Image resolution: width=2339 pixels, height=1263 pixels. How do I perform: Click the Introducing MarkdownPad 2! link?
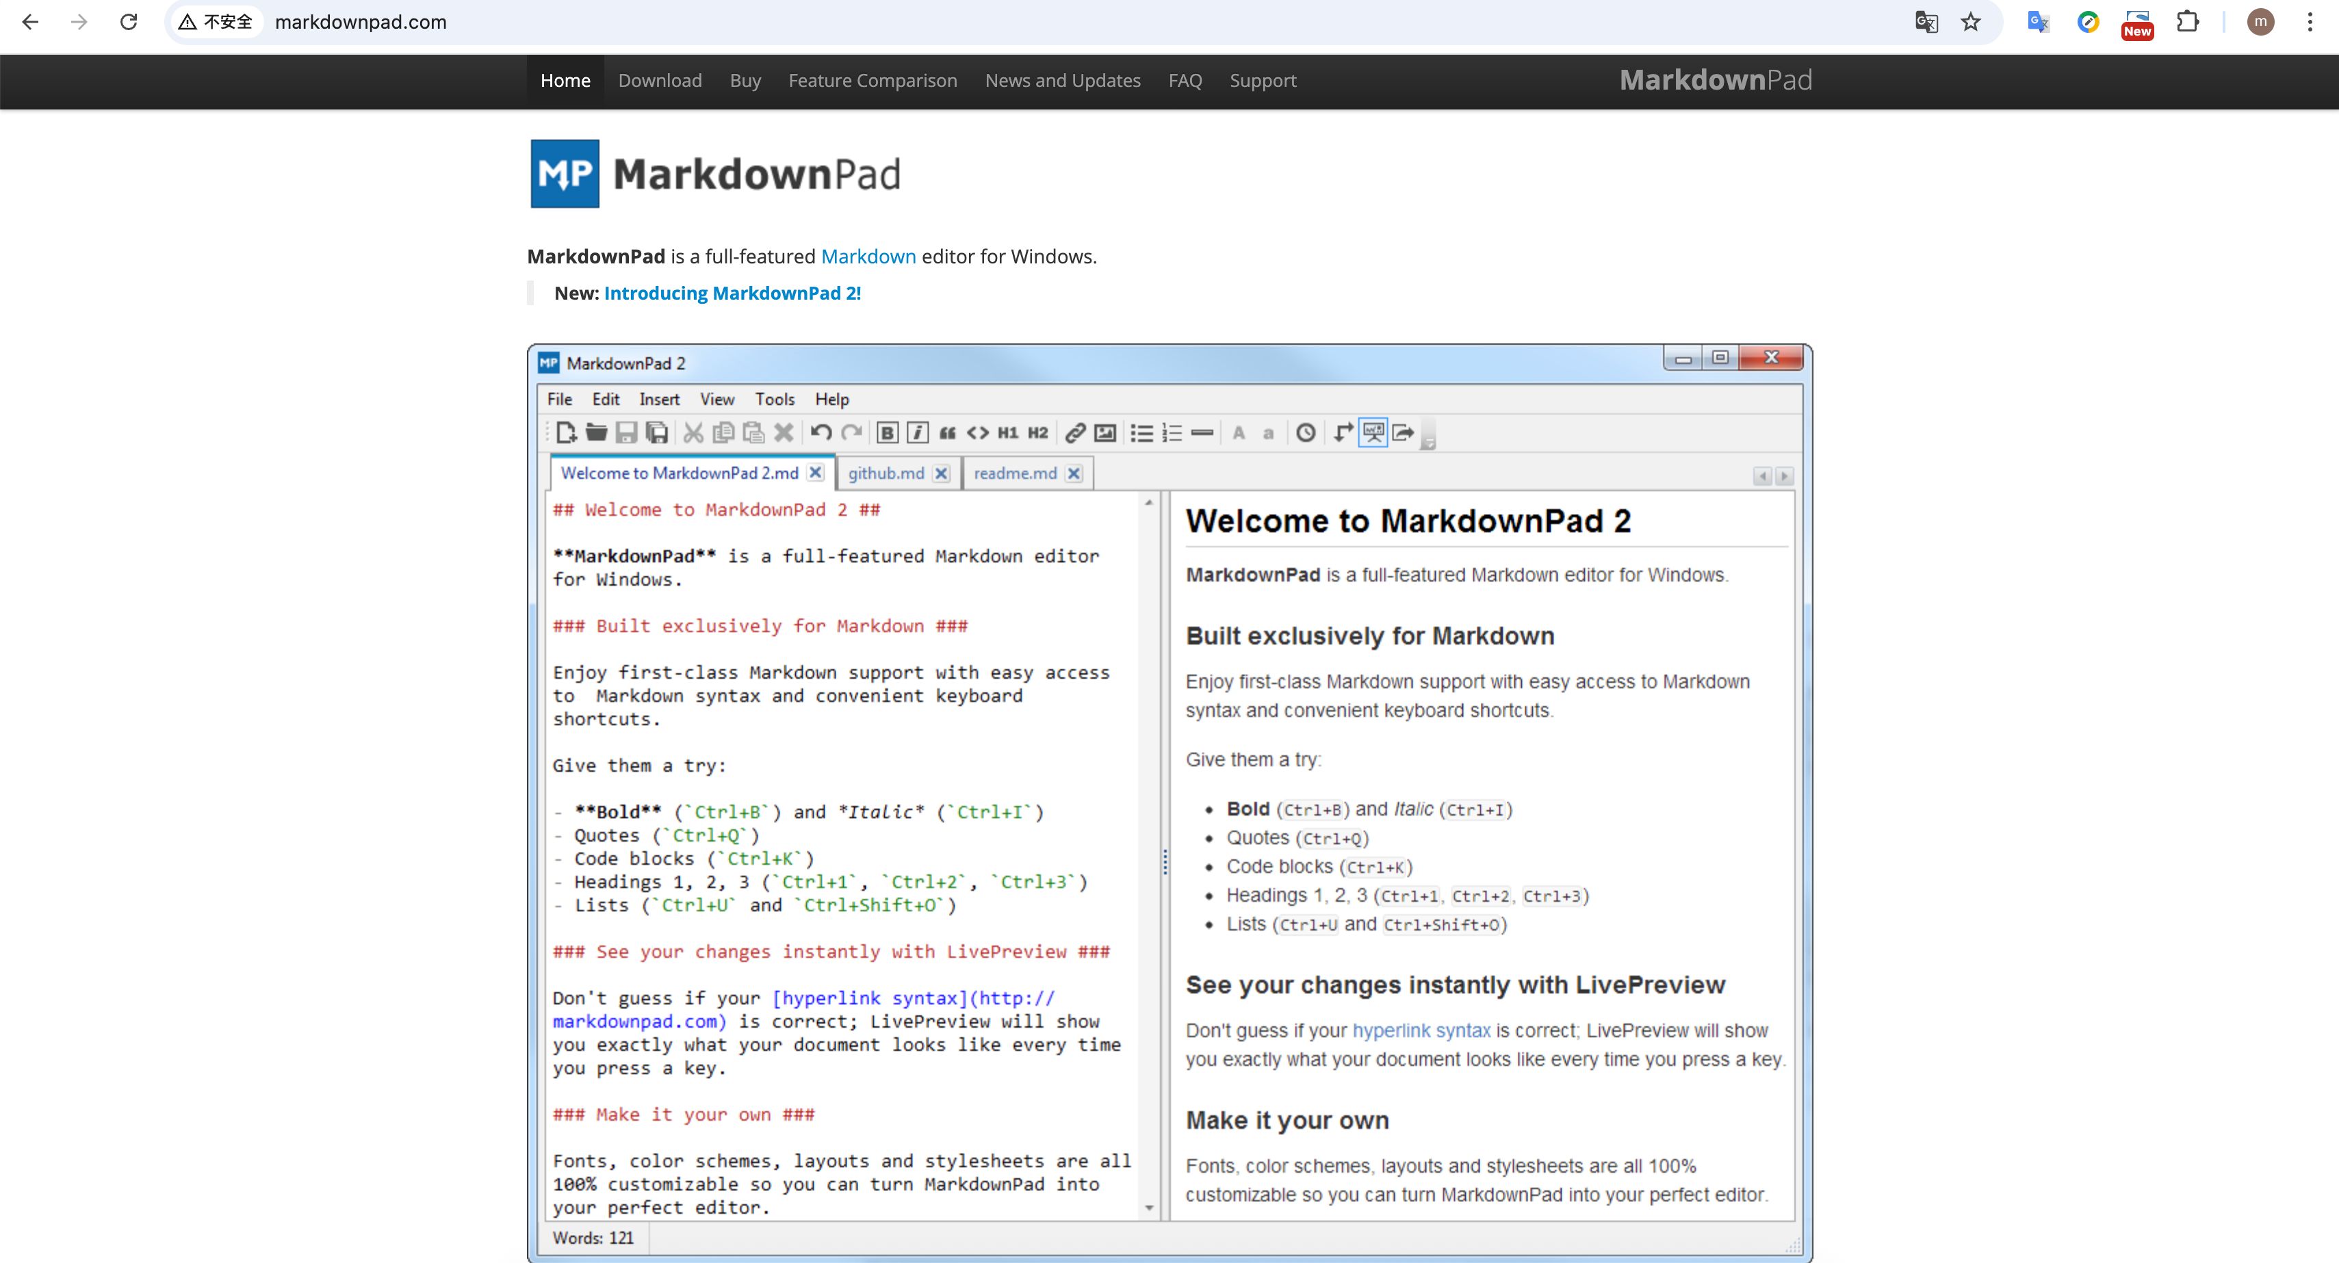(x=732, y=294)
